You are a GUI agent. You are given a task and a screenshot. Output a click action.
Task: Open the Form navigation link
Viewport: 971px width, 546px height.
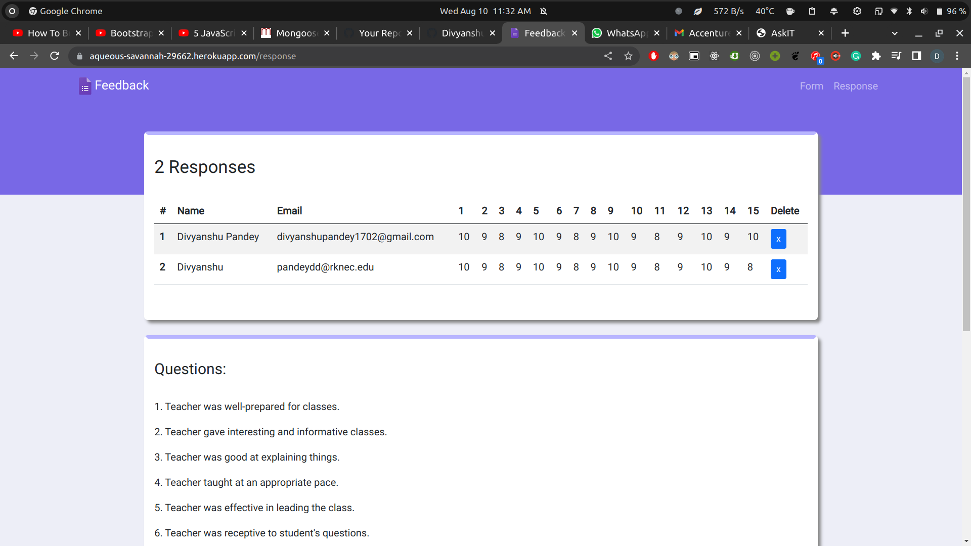click(811, 86)
